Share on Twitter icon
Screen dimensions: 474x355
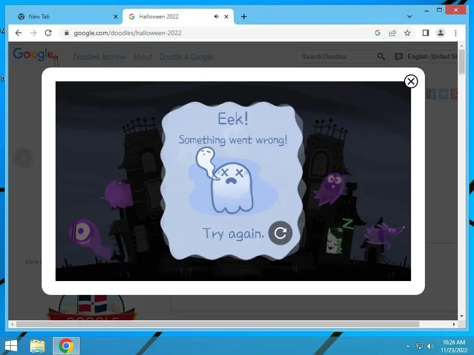point(443,94)
